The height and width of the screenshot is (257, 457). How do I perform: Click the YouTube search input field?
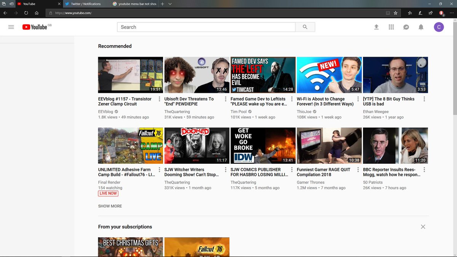pos(206,27)
